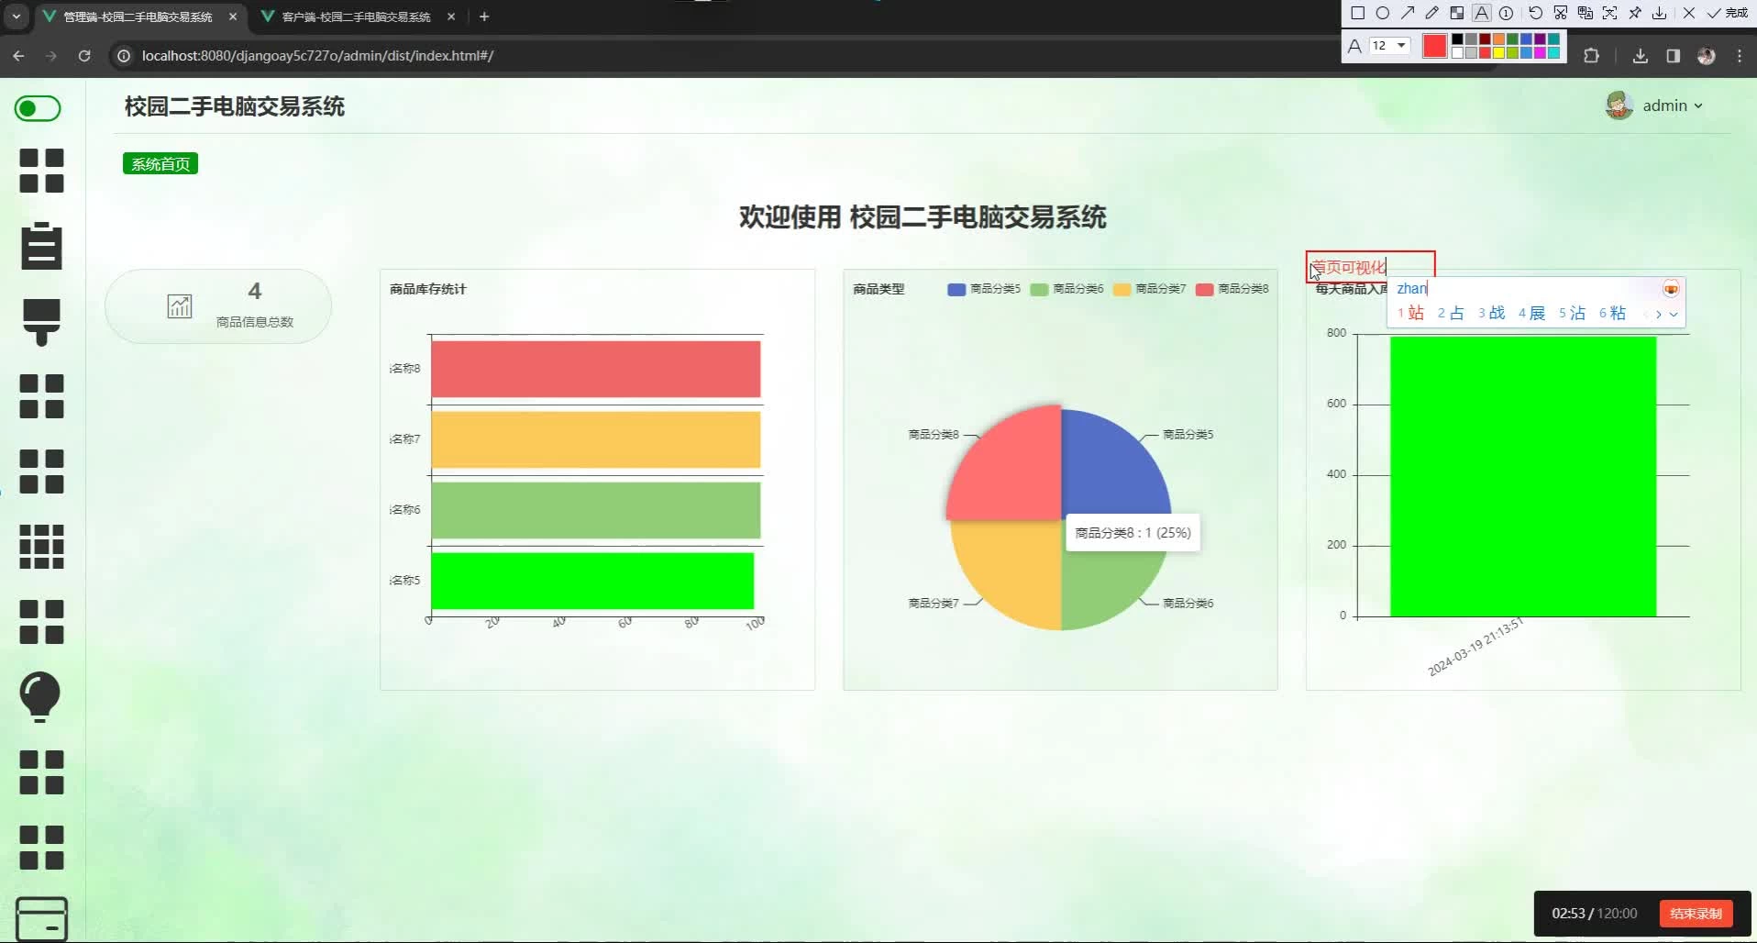Toggle 商品分类5 legend in pie chart

point(984,289)
